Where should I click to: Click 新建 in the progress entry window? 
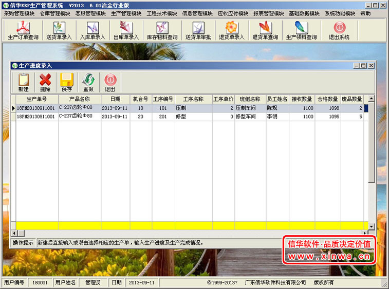[24, 82]
